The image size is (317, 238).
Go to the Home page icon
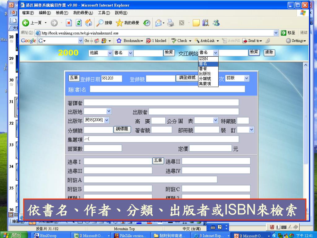[88, 23]
